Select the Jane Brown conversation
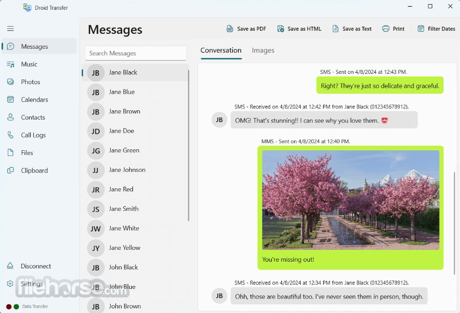Image resolution: width=460 pixels, height=313 pixels. click(135, 111)
